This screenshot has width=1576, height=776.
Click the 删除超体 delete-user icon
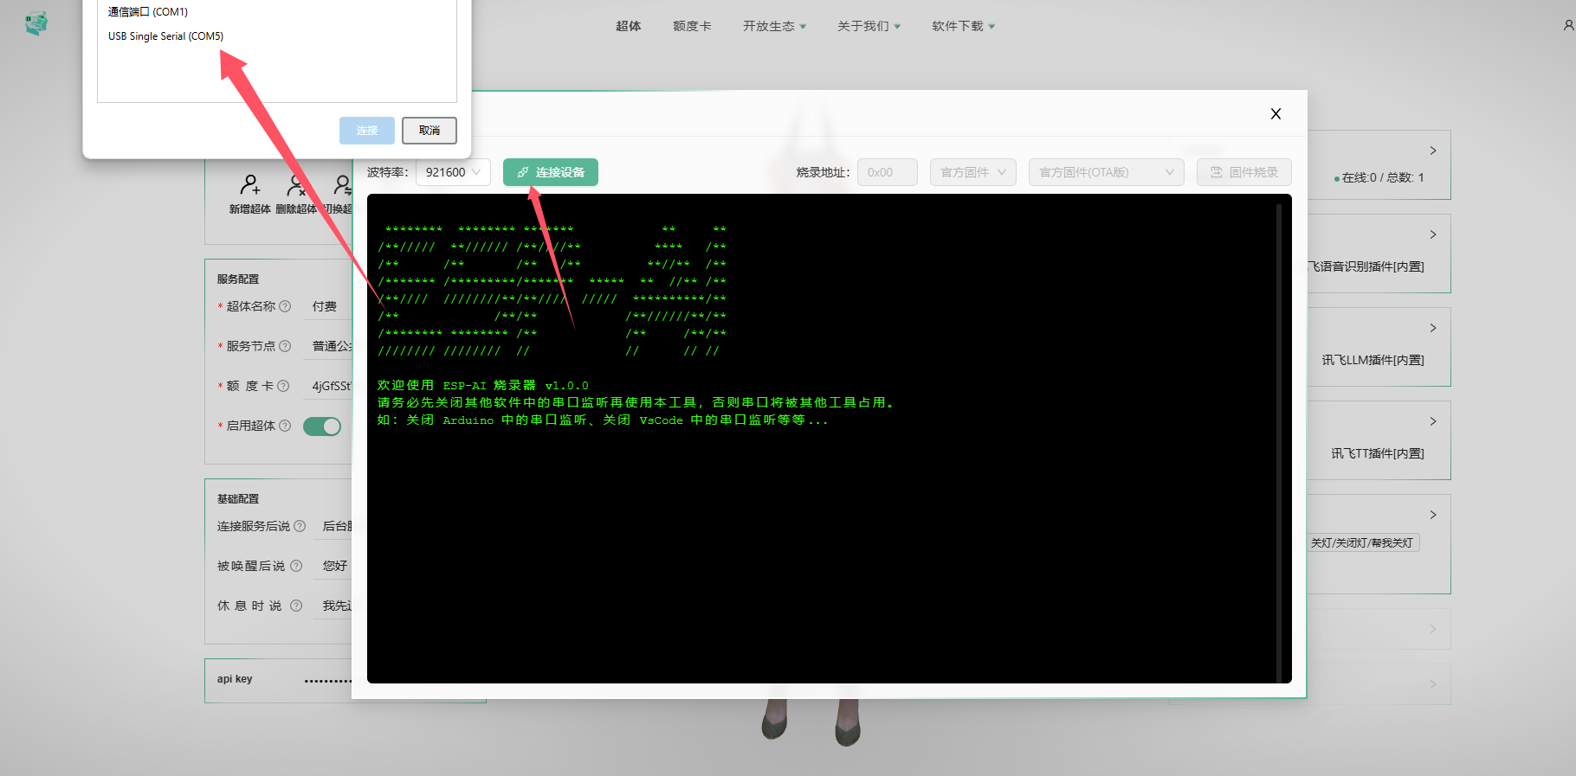tap(296, 185)
